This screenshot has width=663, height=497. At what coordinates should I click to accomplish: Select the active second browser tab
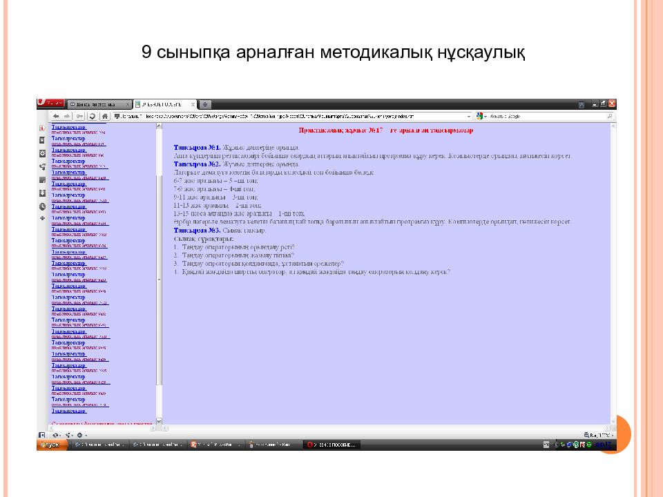[x=165, y=104]
